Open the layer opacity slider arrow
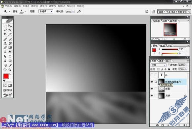The height and width of the screenshot is (129, 192). 186,65
